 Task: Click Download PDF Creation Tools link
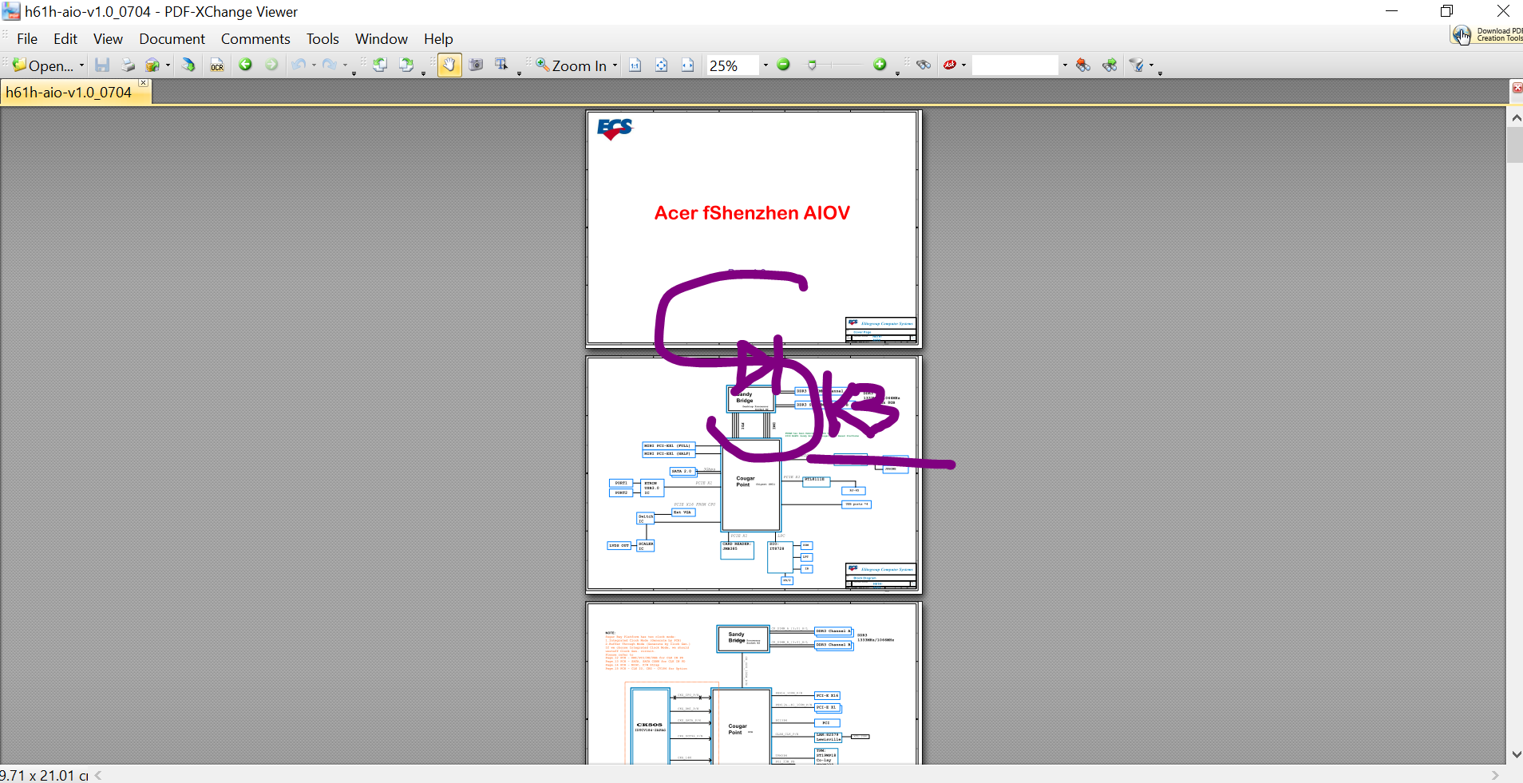[1487, 35]
